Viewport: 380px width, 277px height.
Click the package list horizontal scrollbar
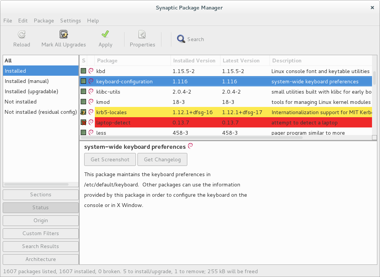(192, 137)
